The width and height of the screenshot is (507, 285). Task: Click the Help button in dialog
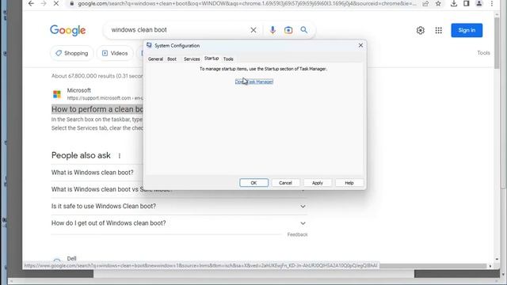tap(349, 183)
